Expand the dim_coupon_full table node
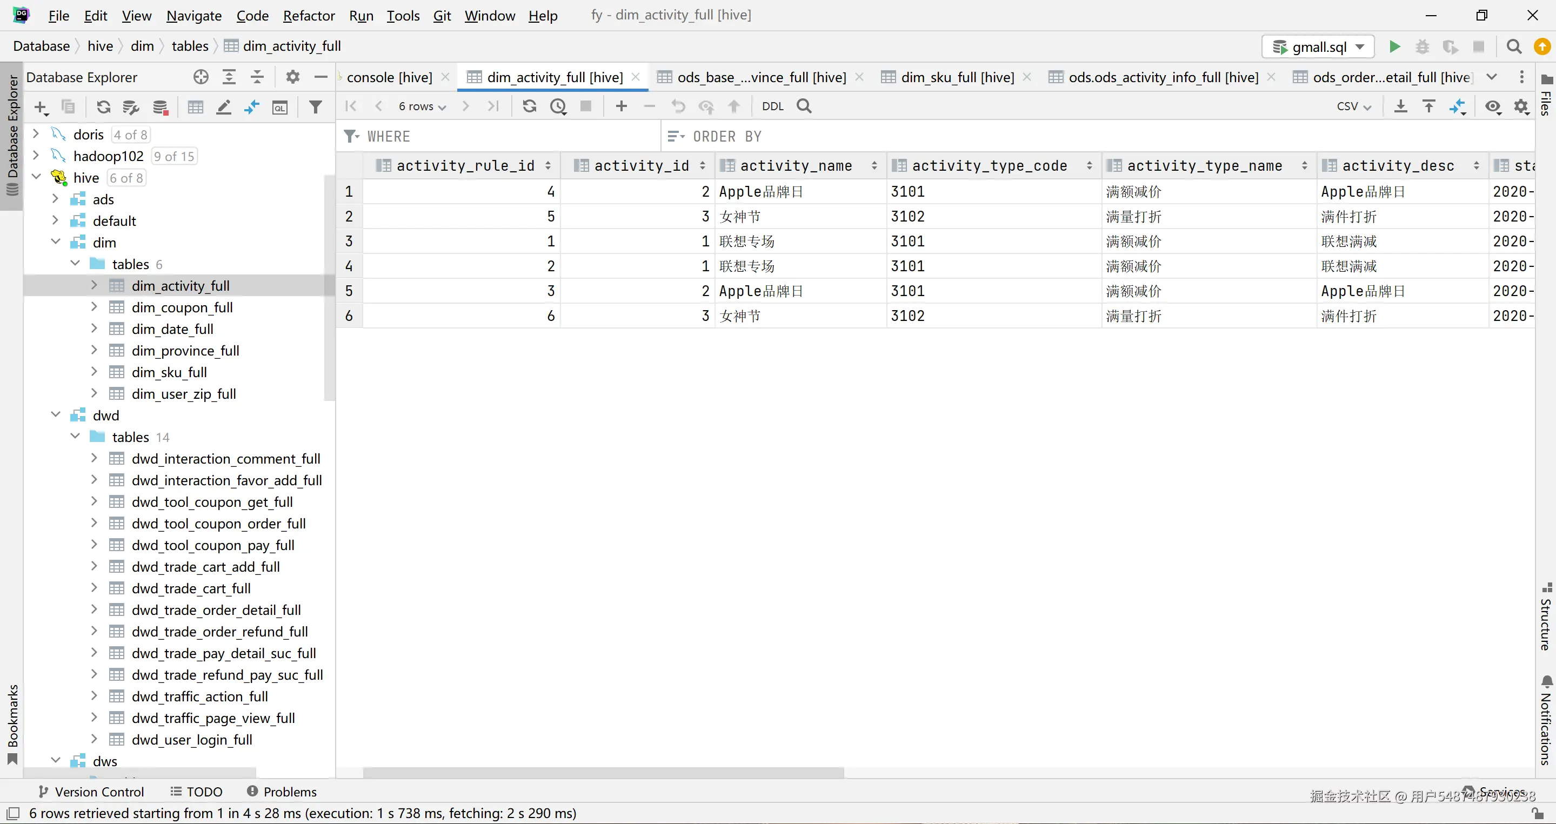This screenshot has width=1556, height=824. pyautogui.click(x=94, y=307)
